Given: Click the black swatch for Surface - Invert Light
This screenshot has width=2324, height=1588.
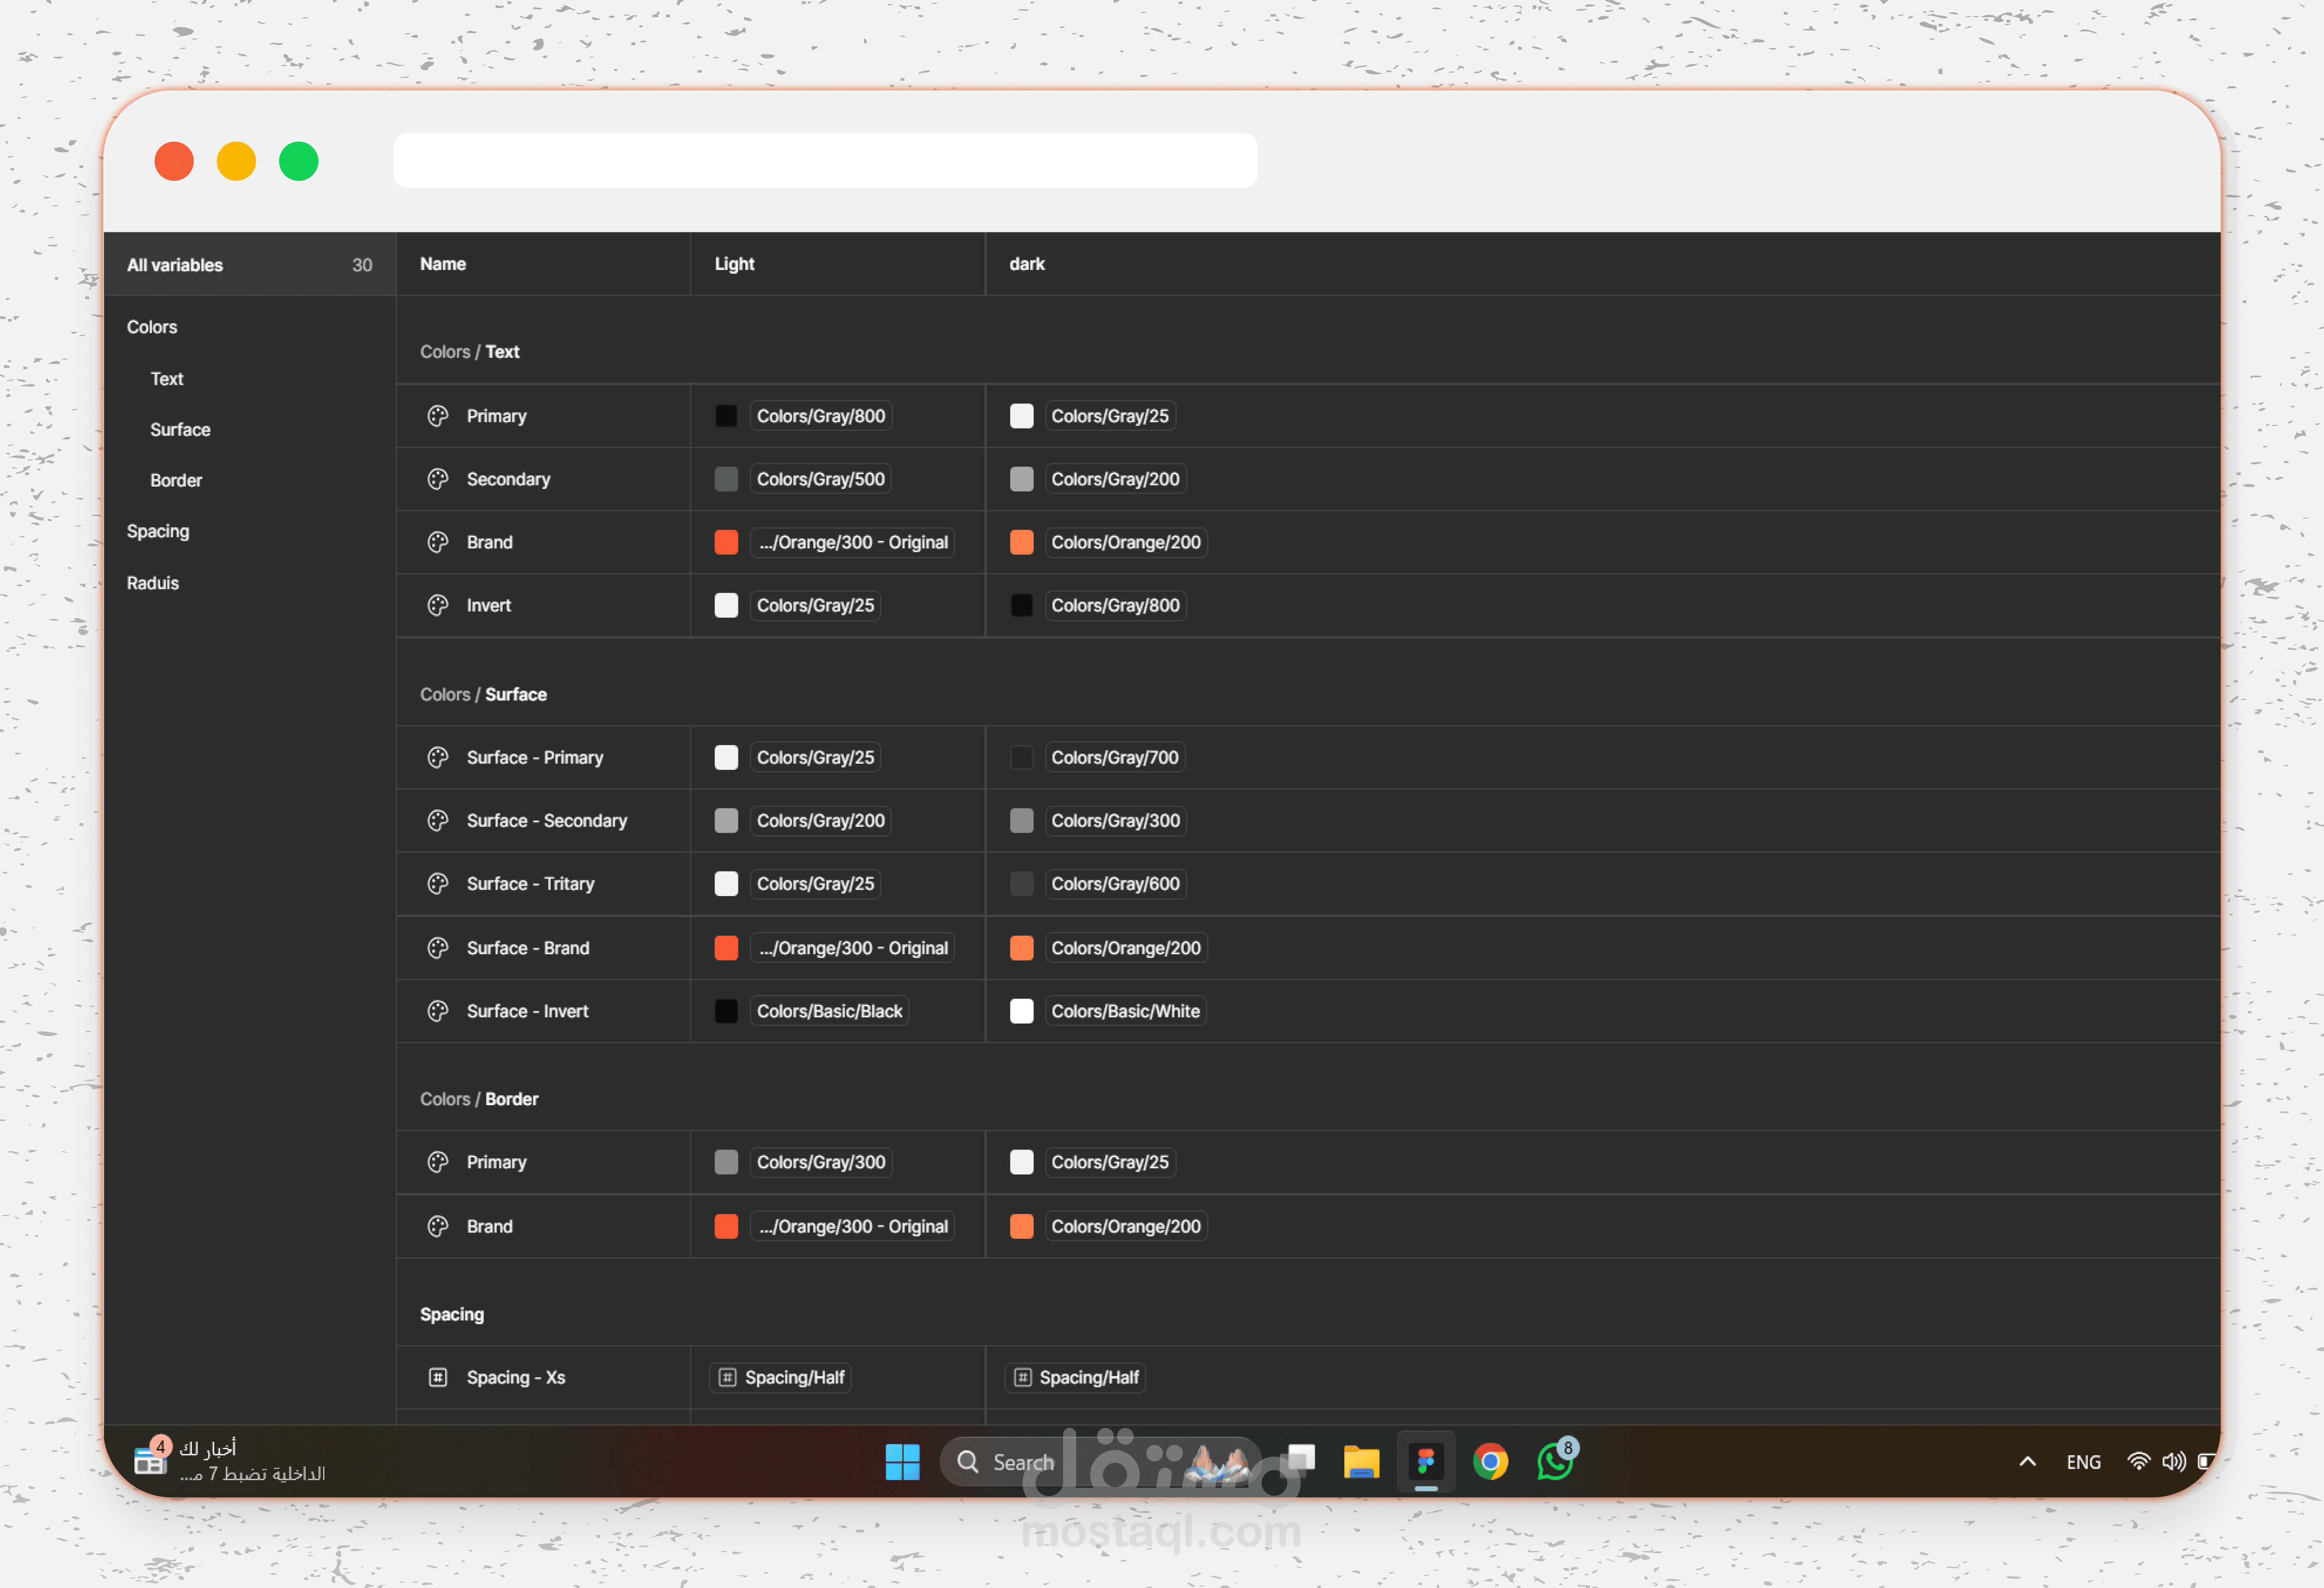Looking at the screenshot, I should coord(726,1011).
